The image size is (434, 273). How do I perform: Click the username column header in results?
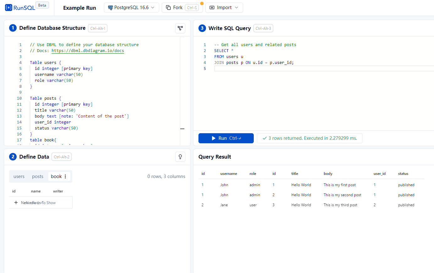click(x=229, y=174)
